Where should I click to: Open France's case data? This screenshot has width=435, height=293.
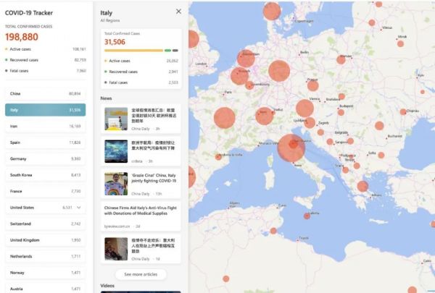tap(45, 191)
